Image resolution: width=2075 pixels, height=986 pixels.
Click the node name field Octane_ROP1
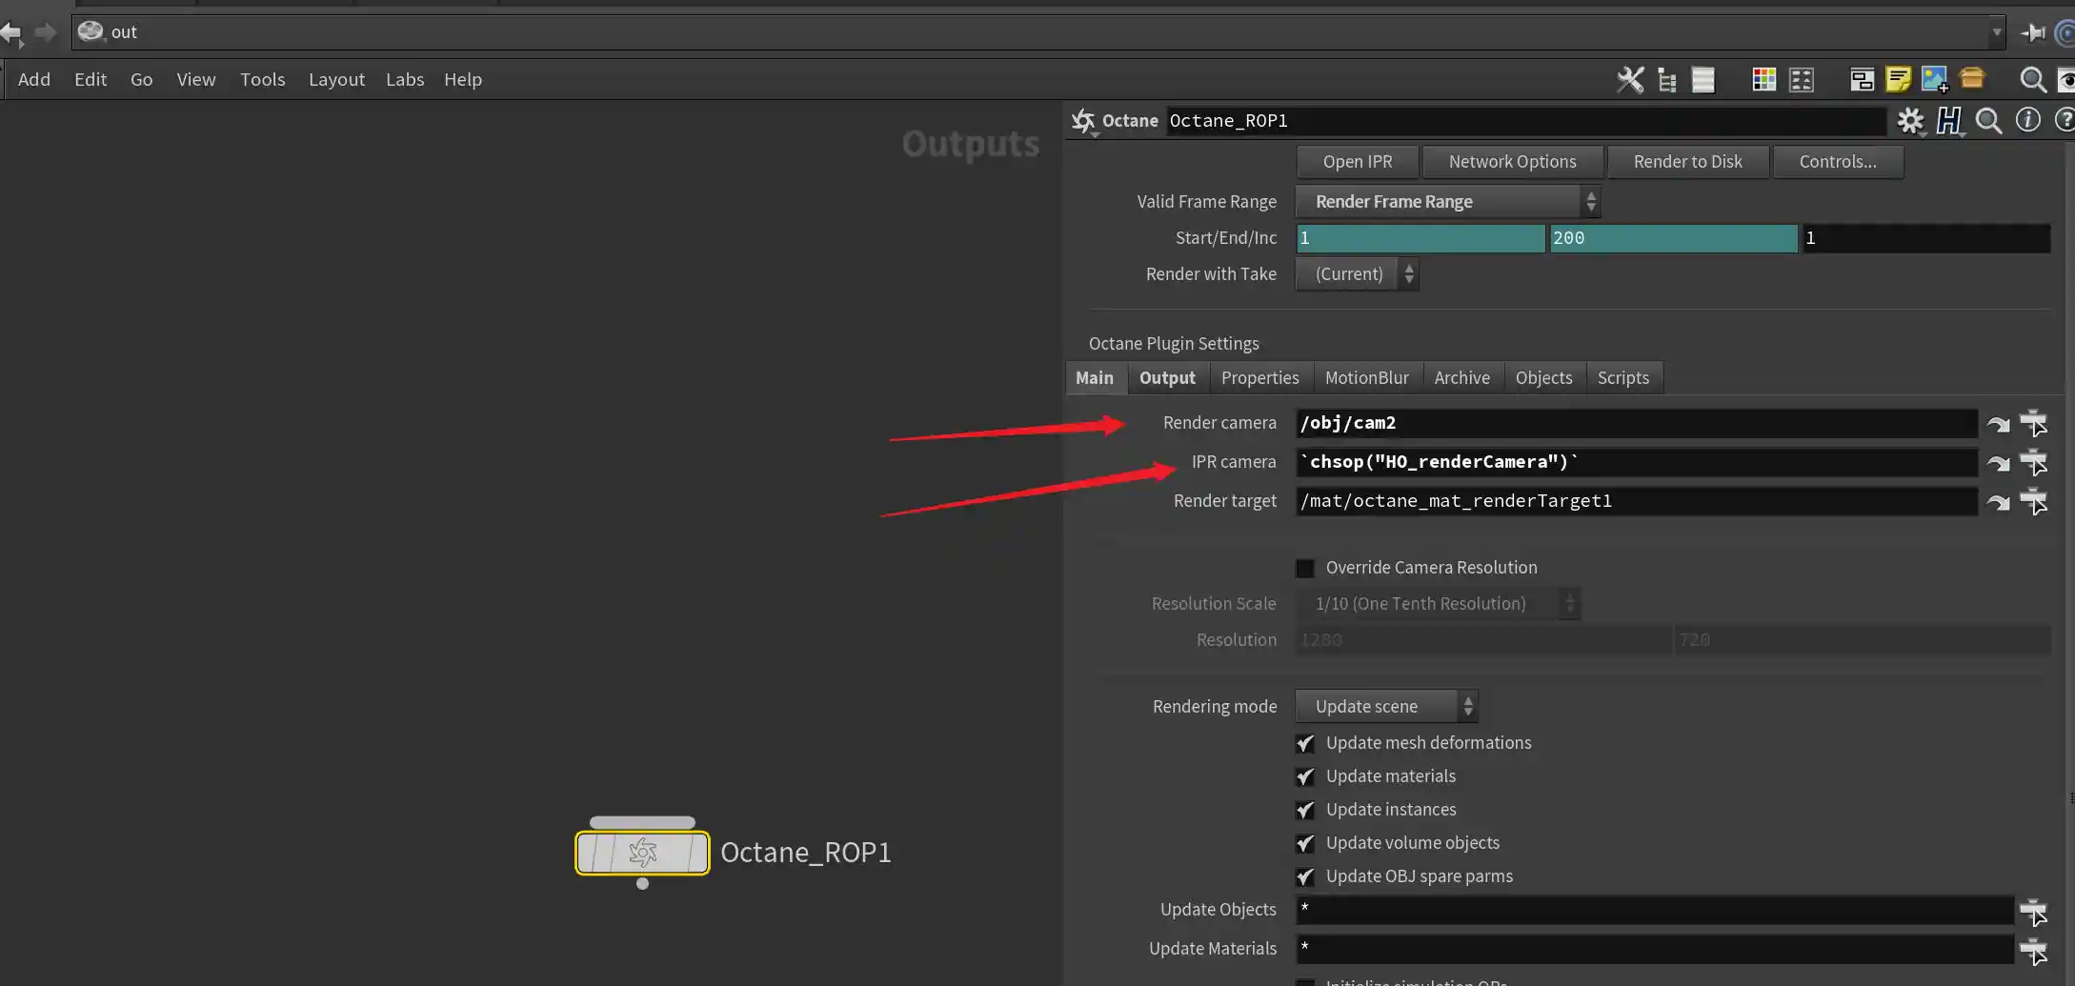coord(1525,121)
